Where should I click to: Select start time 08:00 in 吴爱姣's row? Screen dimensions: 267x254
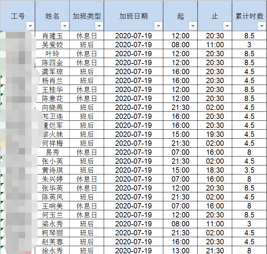180,45
